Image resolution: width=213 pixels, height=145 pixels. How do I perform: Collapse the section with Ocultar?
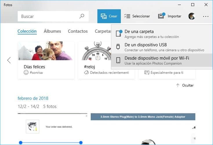(x=185, y=85)
